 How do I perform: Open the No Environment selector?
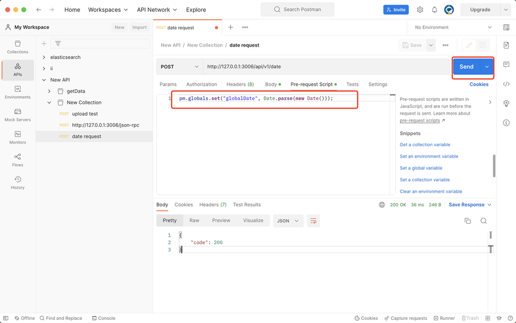453,27
